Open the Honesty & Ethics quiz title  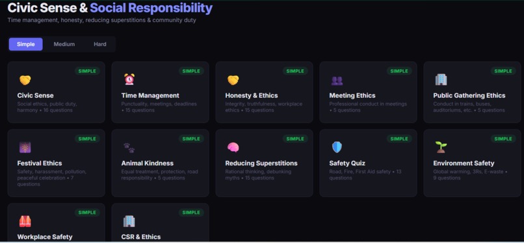(252, 95)
